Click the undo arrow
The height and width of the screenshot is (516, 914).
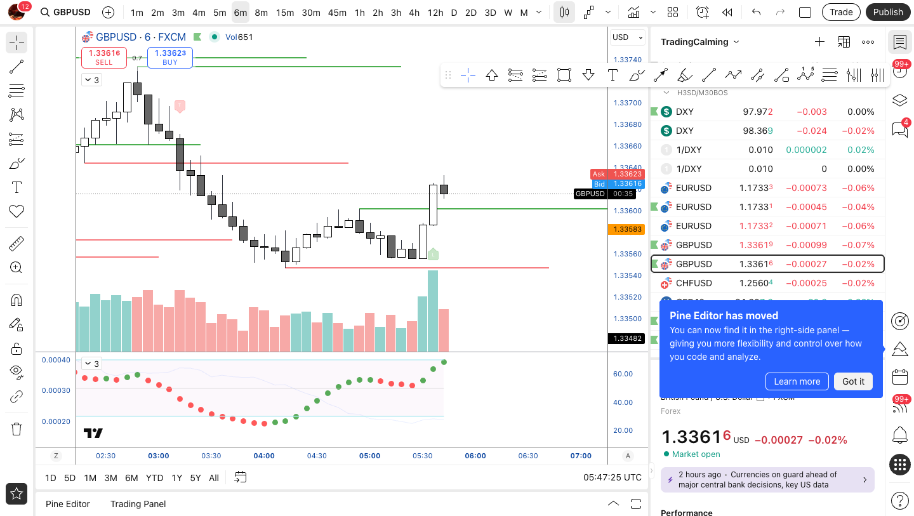pyautogui.click(x=756, y=12)
